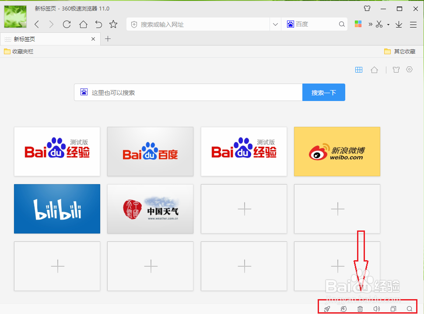Click the home icon near the grid view toggle
The height and width of the screenshot is (314, 424).
[x=374, y=70]
